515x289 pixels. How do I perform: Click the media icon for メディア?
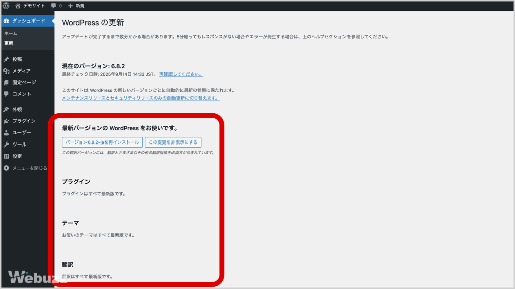[x=6, y=71]
